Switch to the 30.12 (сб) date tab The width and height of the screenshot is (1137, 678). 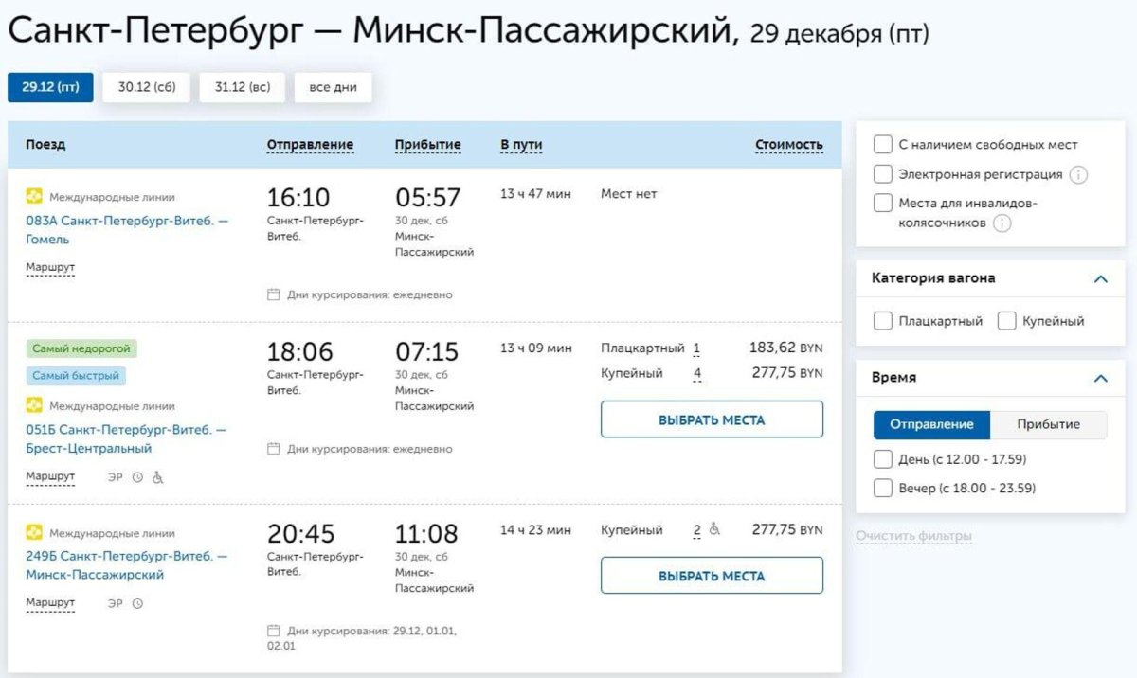(x=147, y=87)
